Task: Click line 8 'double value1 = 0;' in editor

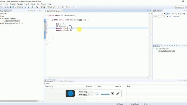Action: [x=64, y=28]
